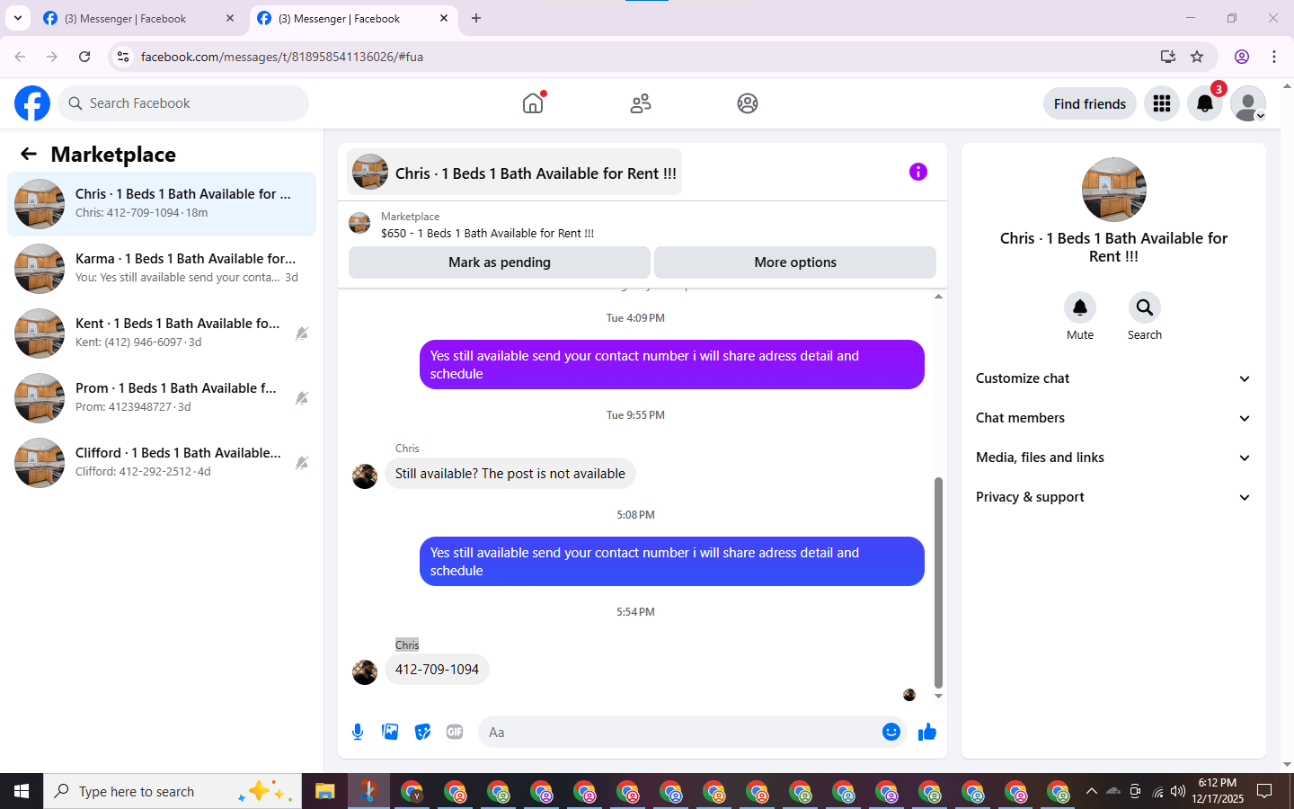Choose a GIF icon

click(x=455, y=732)
